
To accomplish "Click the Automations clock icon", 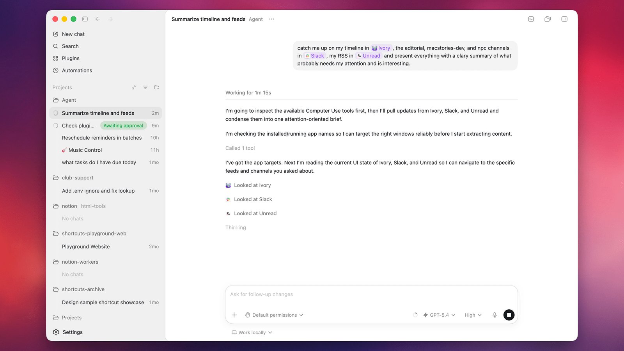I will pyautogui.click(x=56, y=70).
